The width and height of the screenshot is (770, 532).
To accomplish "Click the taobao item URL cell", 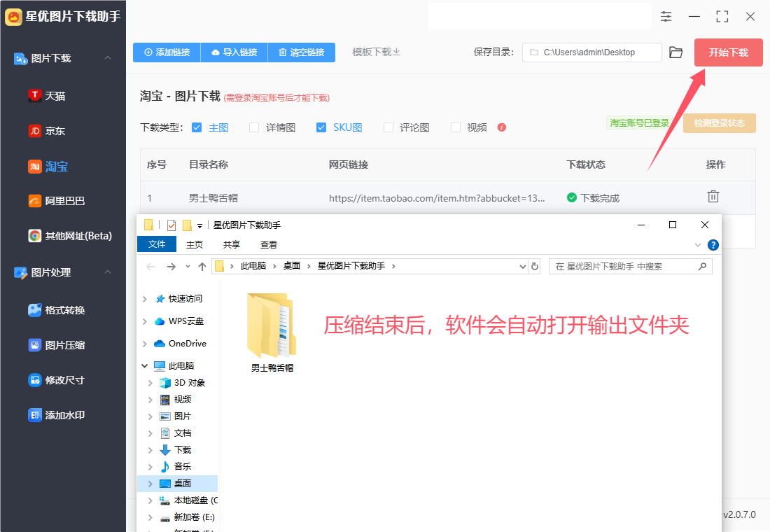I will point(437,198).
